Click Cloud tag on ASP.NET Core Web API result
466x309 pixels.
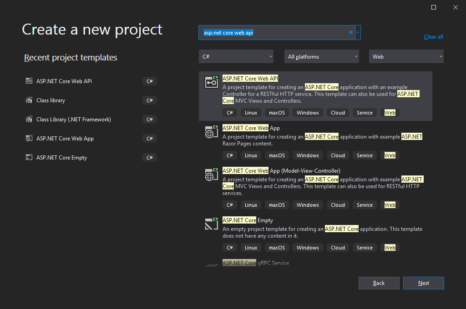[338, 113]
